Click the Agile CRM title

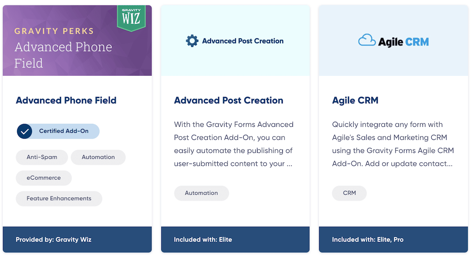pyautogui.click(x=355, y=100)
